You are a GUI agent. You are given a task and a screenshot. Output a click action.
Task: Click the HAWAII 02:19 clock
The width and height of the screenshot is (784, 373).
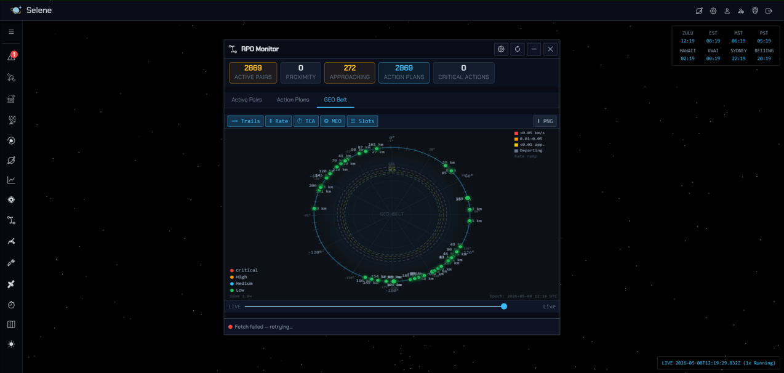687,55
